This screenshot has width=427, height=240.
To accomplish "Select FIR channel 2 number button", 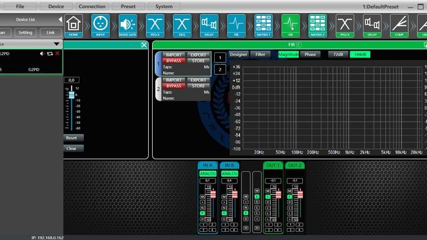I will click(x=220, y=69).
